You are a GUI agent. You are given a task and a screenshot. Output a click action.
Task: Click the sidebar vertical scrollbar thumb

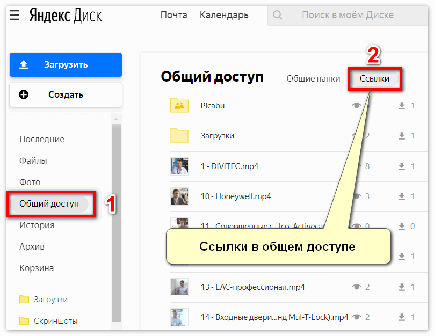coord(116,223)
